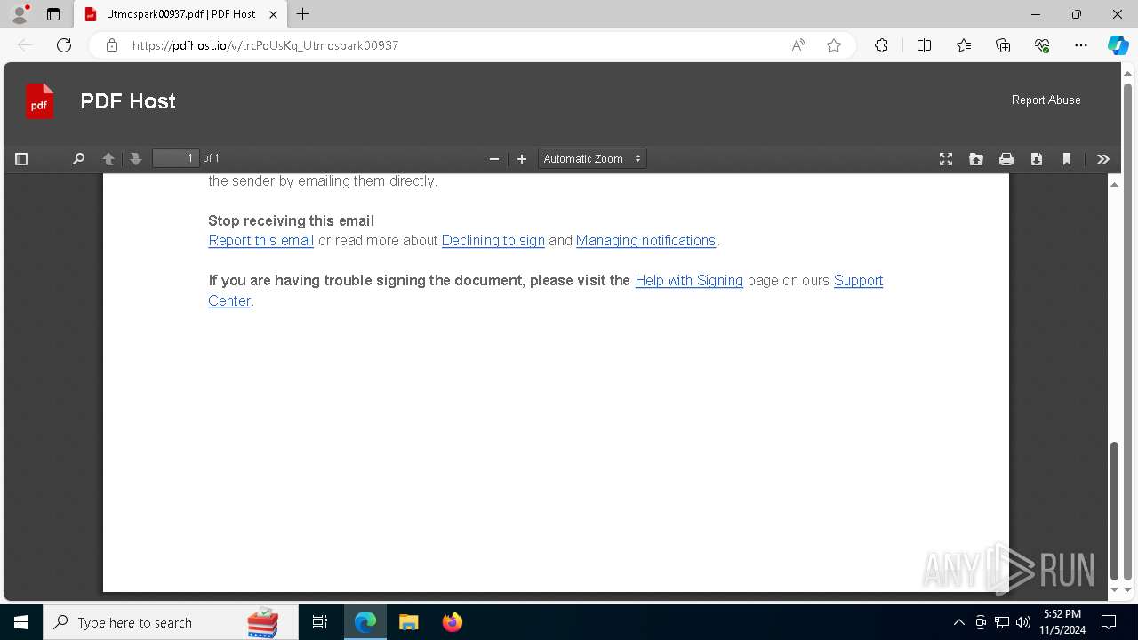Go to next PDF page
1138x640 pixels.
(x=136, y=159)
